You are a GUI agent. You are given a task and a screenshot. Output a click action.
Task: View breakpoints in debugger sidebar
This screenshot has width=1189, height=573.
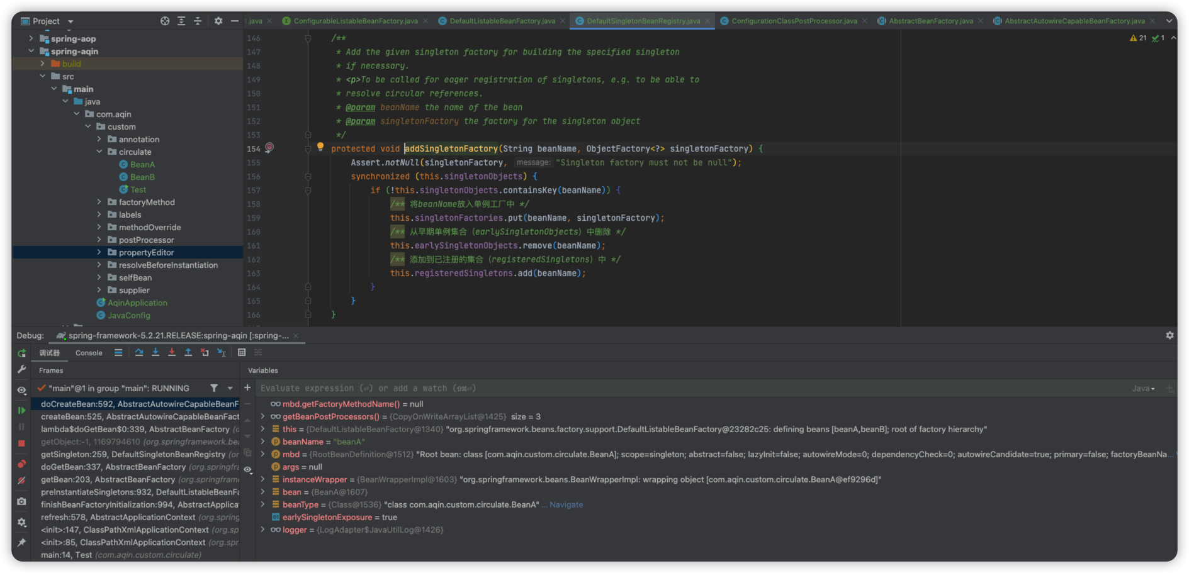coord(21,464)
